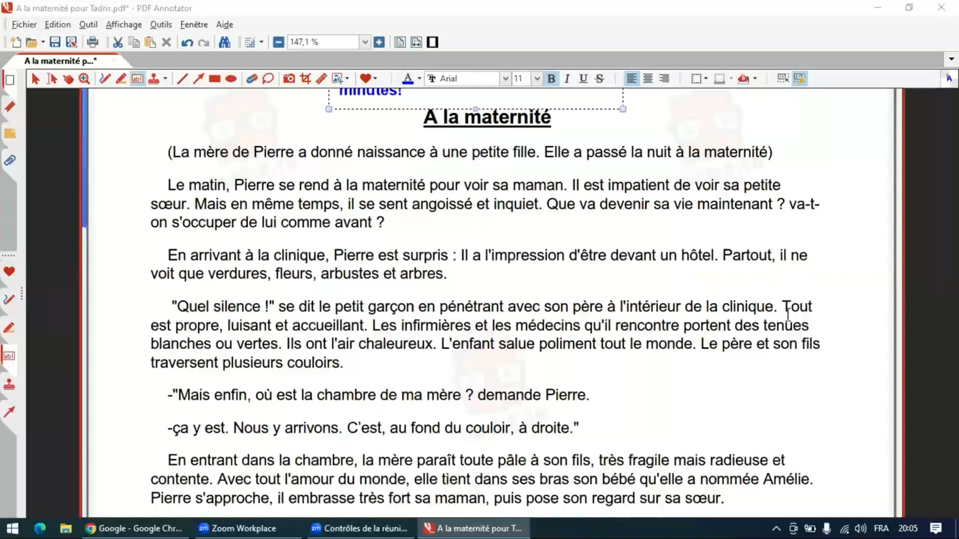Select the Pan hand tool
This screenshot has height=539, width=959.
click(68, 78)
